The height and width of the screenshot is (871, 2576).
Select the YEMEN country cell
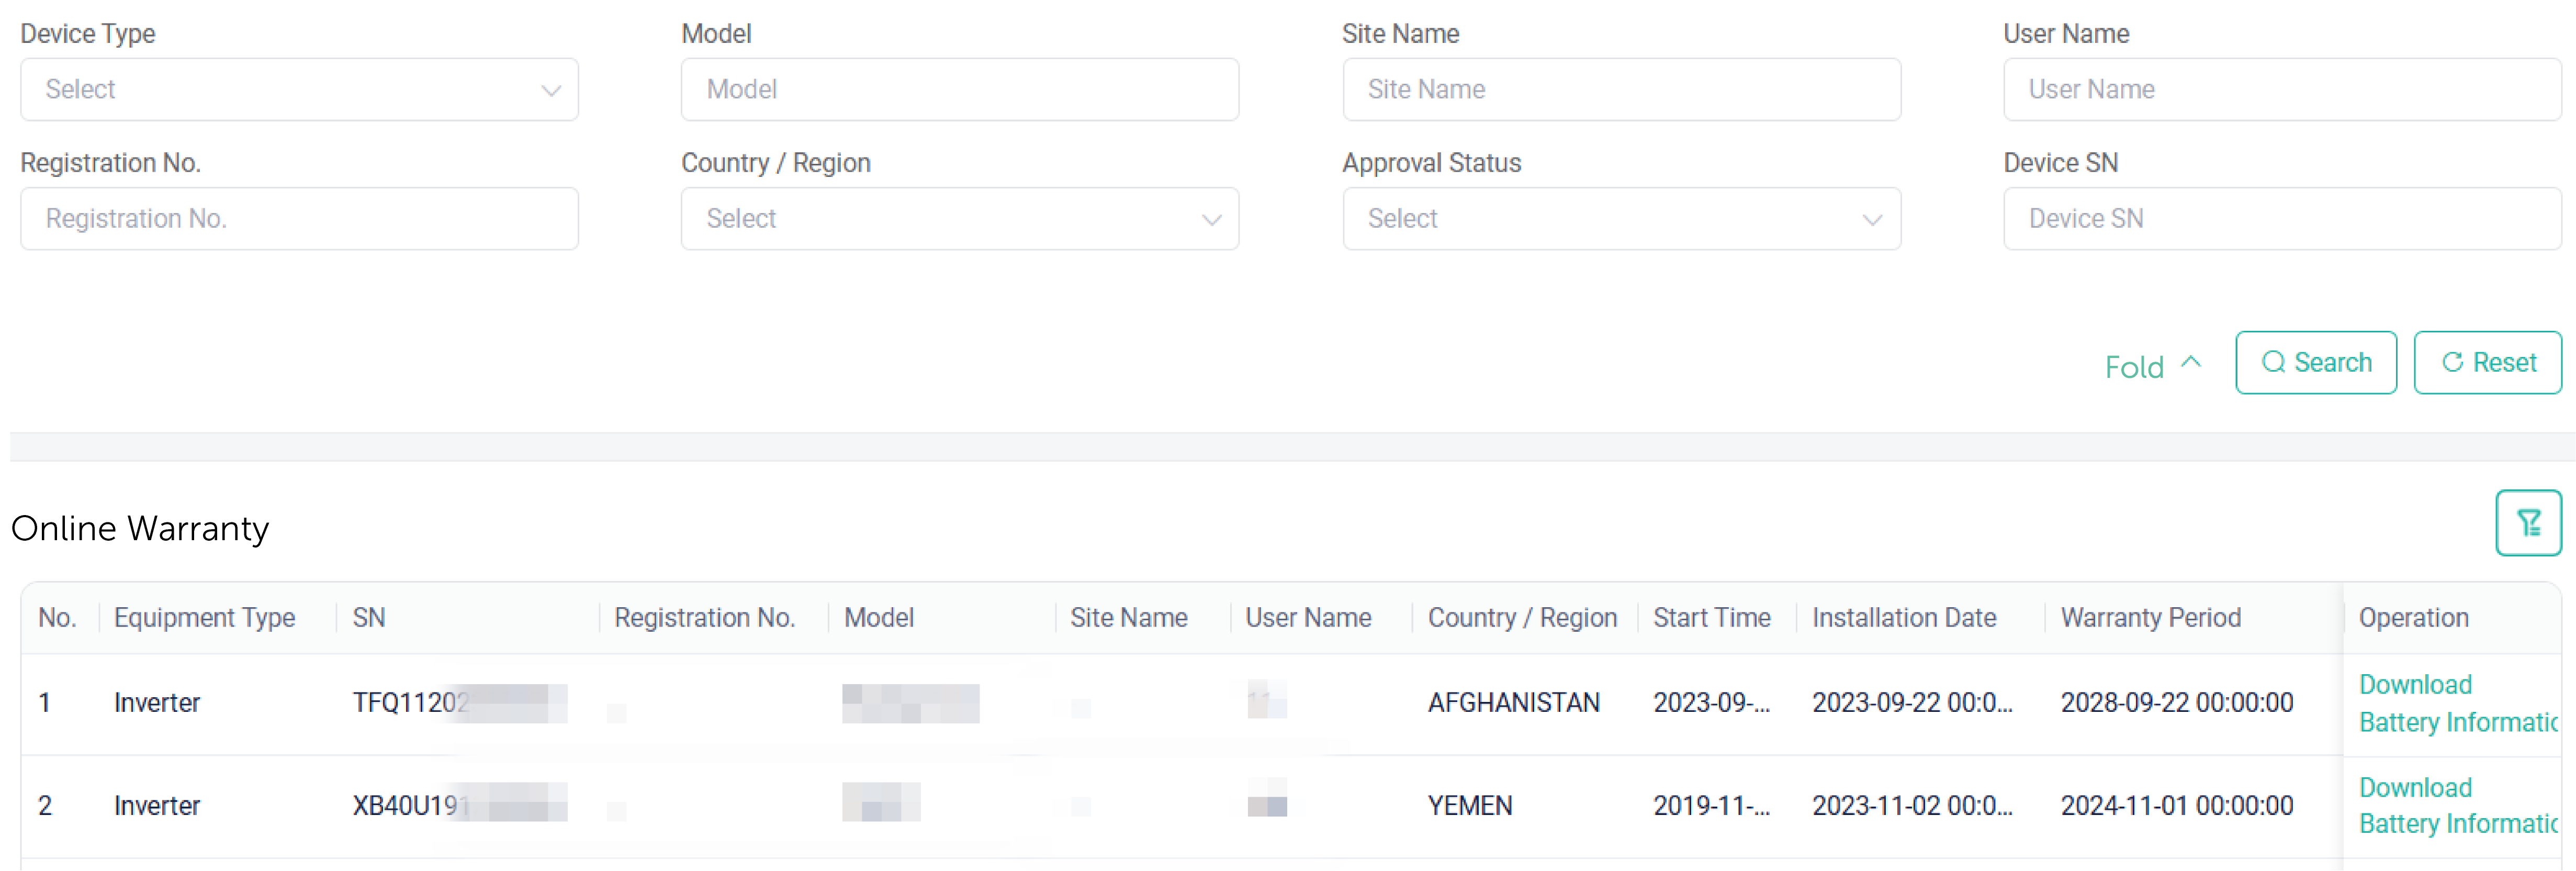coord(1469,805)
